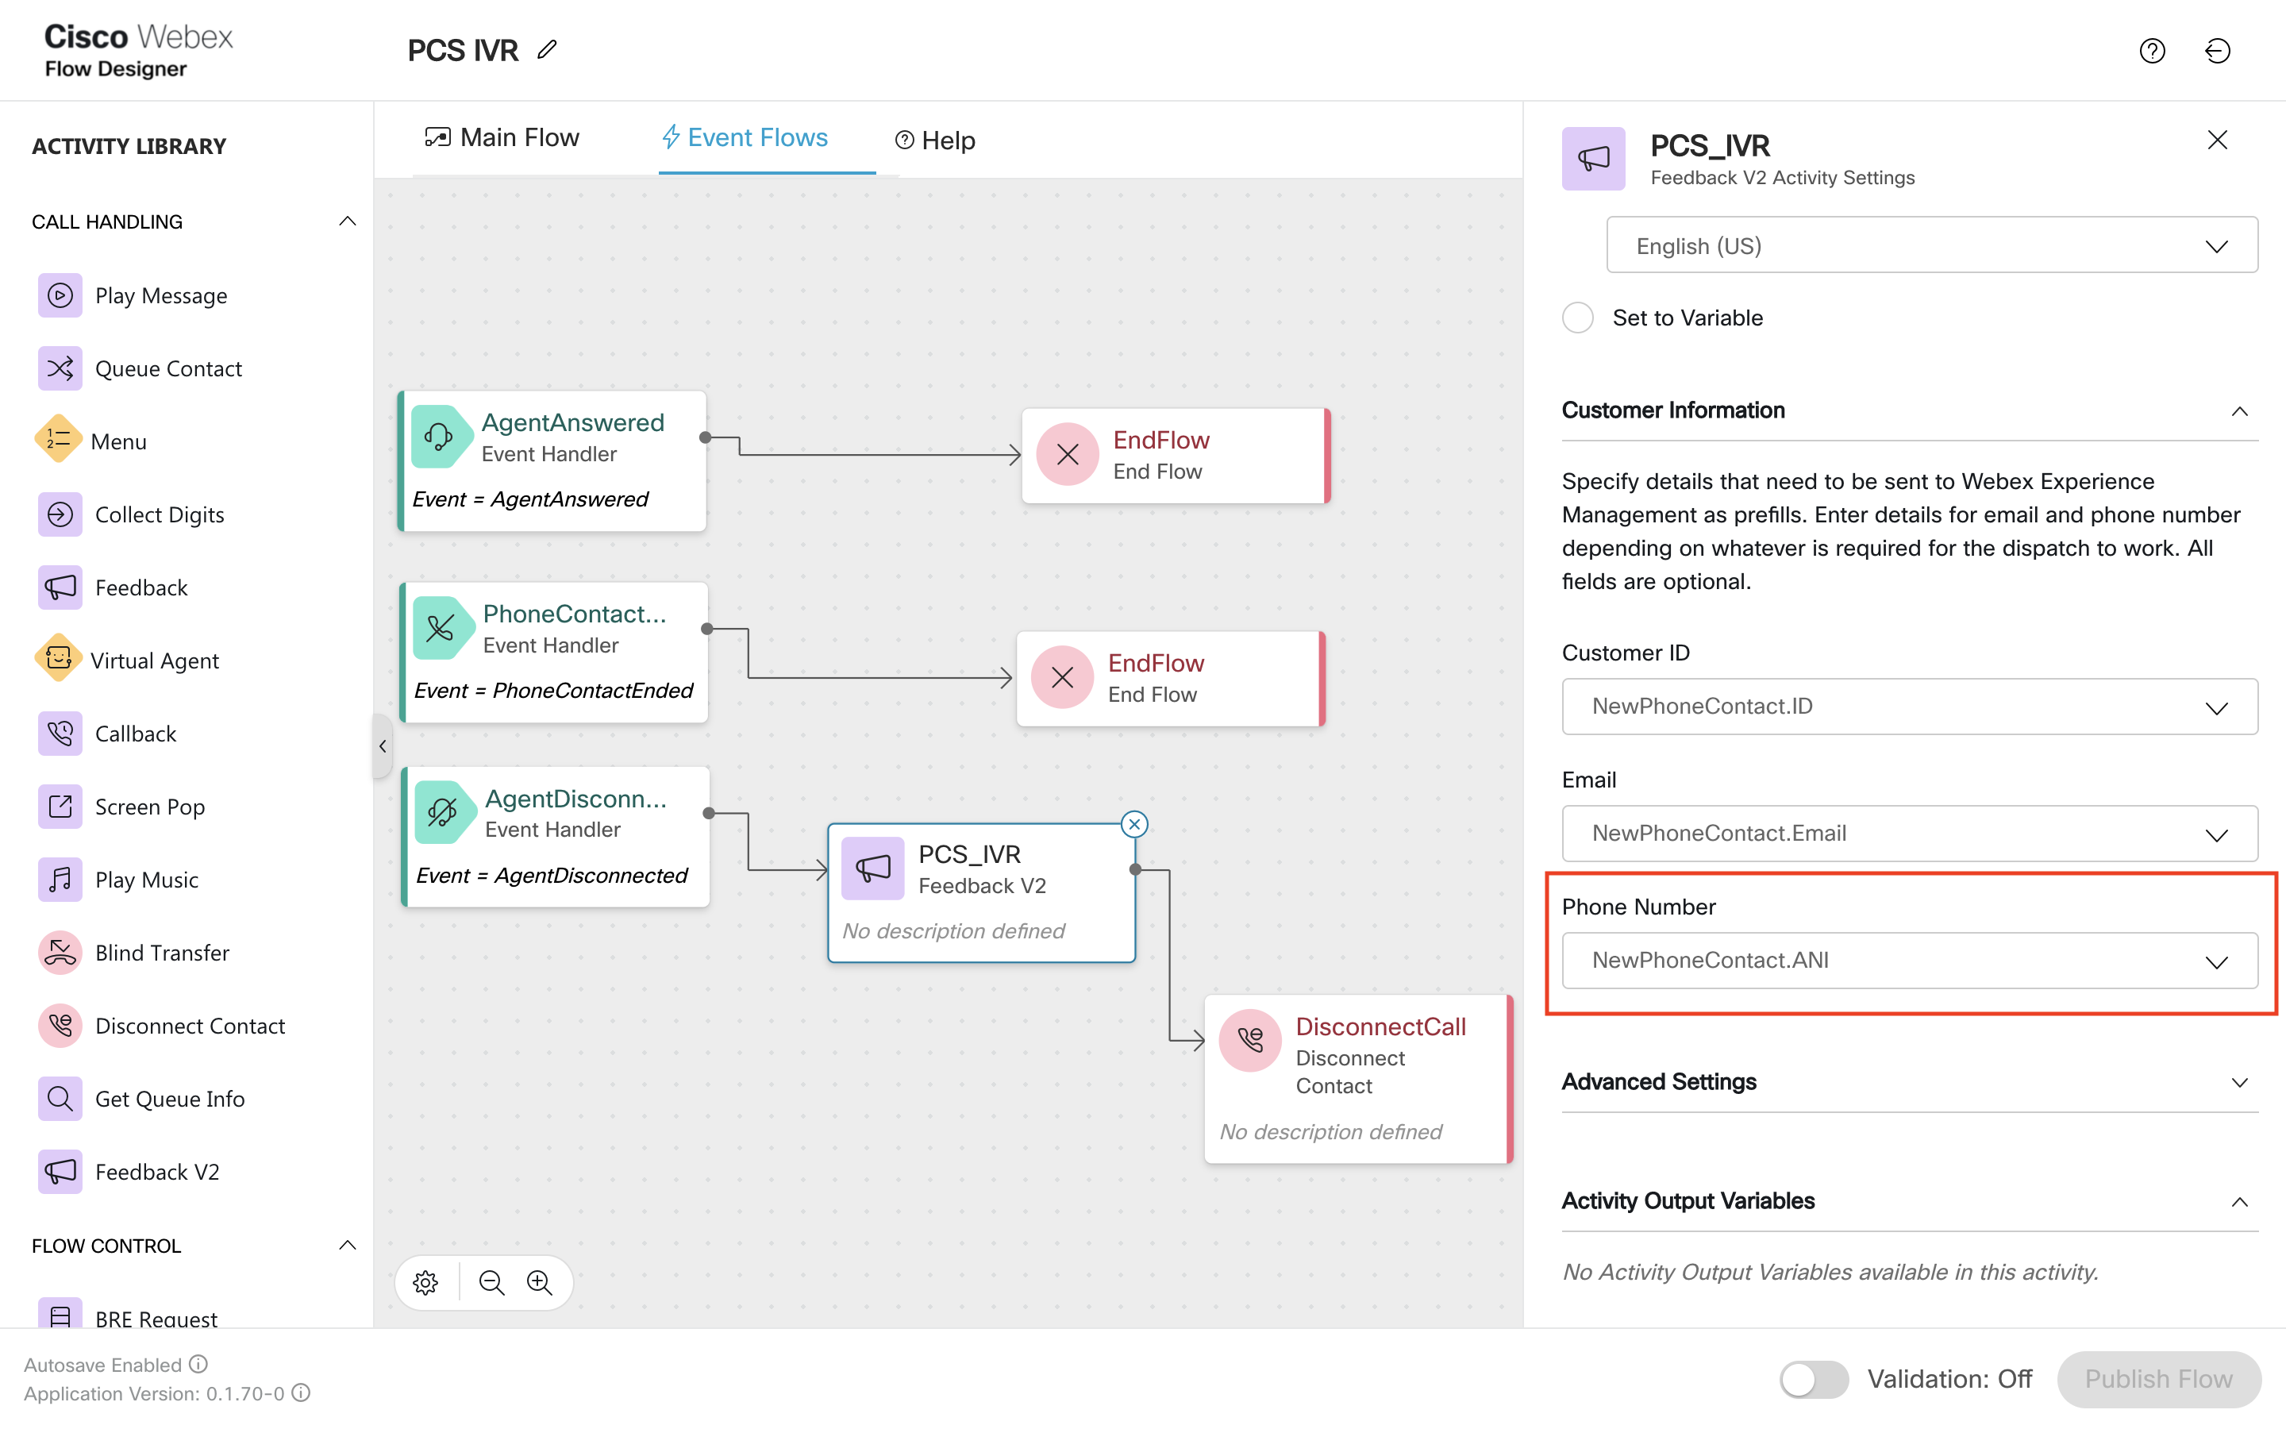Pick the Queue Contact activity icon
This screenshot has height=1429, width=2286.
[60, 368]
